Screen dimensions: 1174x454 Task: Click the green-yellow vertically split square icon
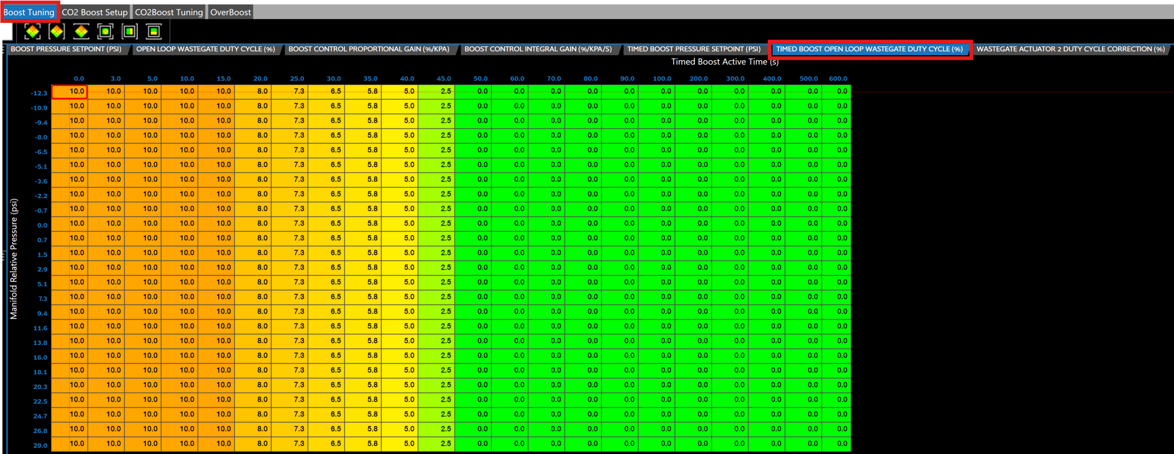click(130, 32)
